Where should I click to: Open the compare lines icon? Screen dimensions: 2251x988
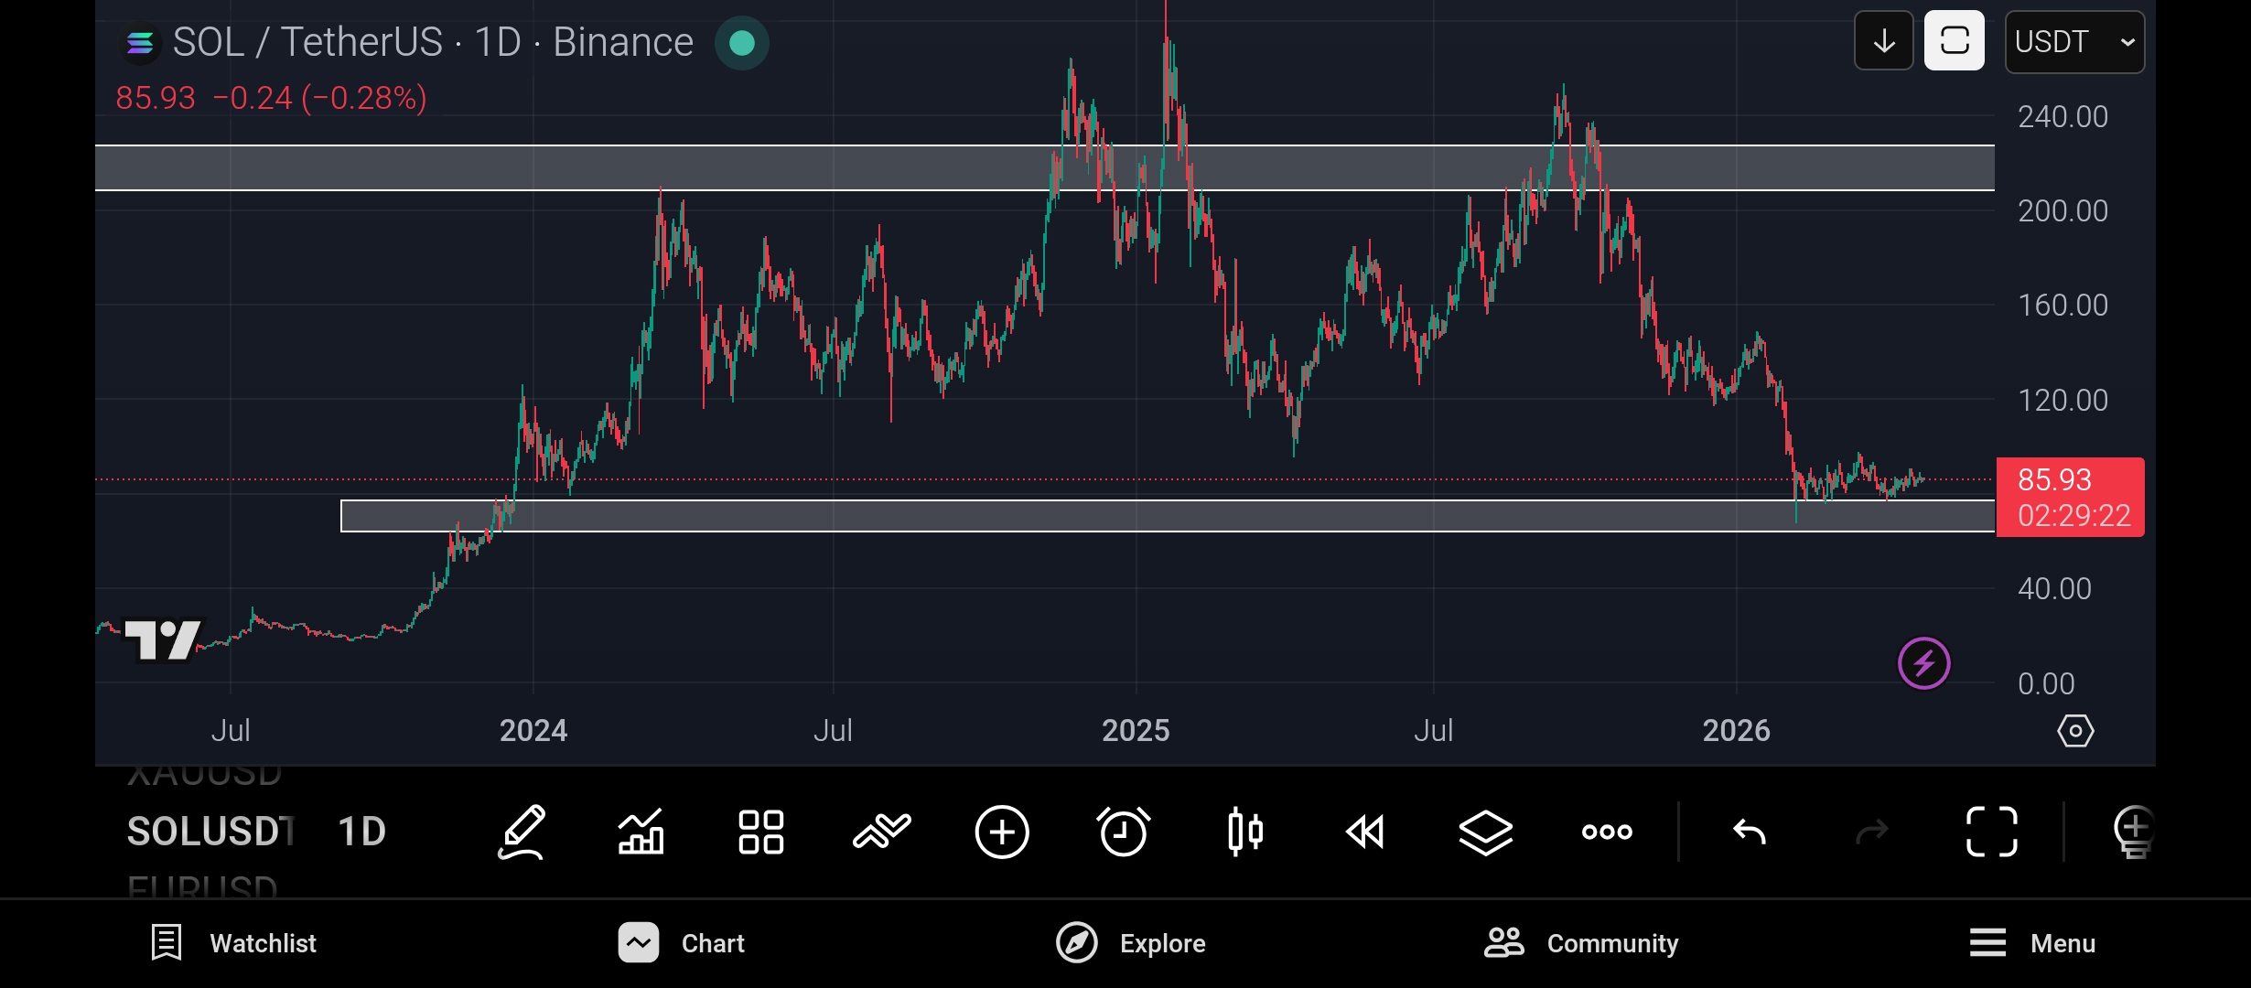point(881,832)
